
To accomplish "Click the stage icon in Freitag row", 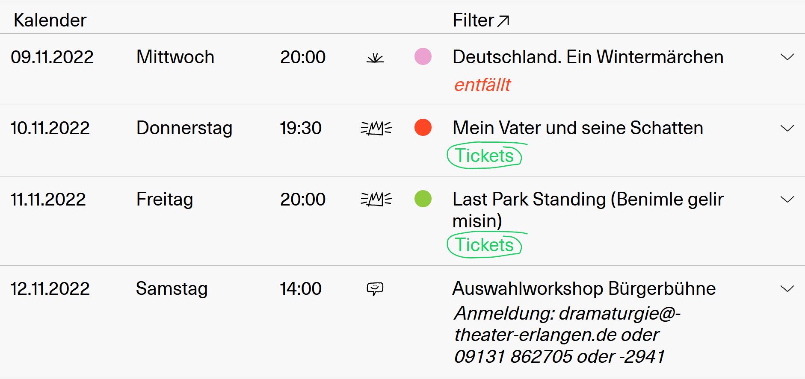I will point(376,199).
